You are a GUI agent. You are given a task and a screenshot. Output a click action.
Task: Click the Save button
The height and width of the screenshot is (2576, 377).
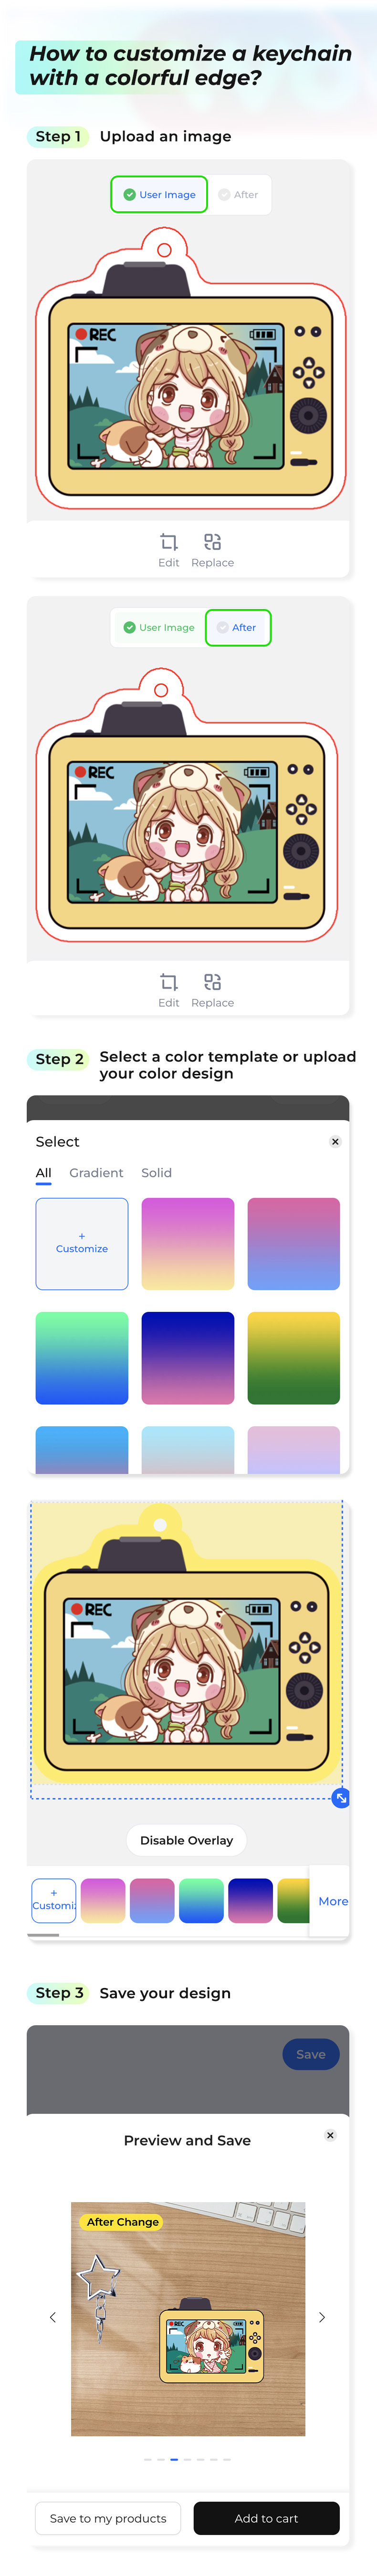click(311, 2054)
